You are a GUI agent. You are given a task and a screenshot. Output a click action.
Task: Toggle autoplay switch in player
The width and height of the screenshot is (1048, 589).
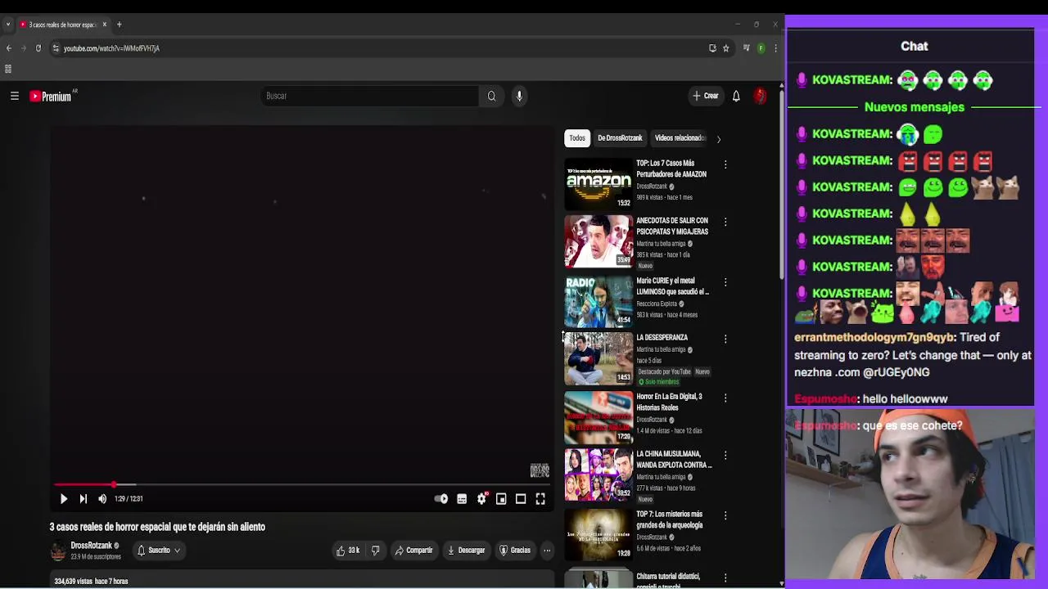[441, 499]
